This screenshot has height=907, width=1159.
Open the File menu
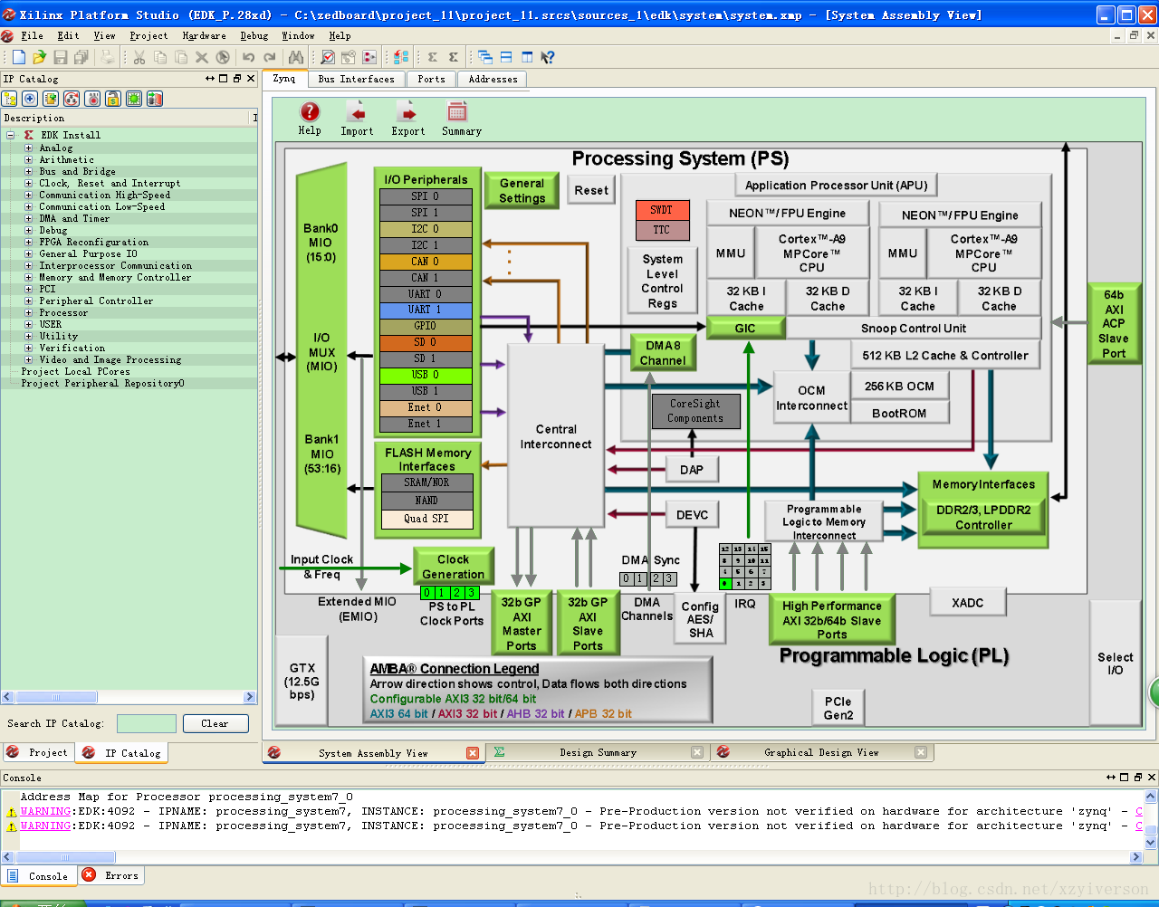pyautogui.click(x=32, y=35)
